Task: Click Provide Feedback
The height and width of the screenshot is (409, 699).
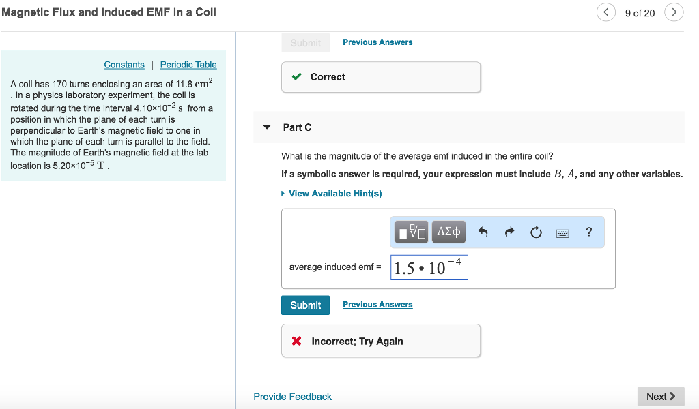Action: (x=292, y=396)
